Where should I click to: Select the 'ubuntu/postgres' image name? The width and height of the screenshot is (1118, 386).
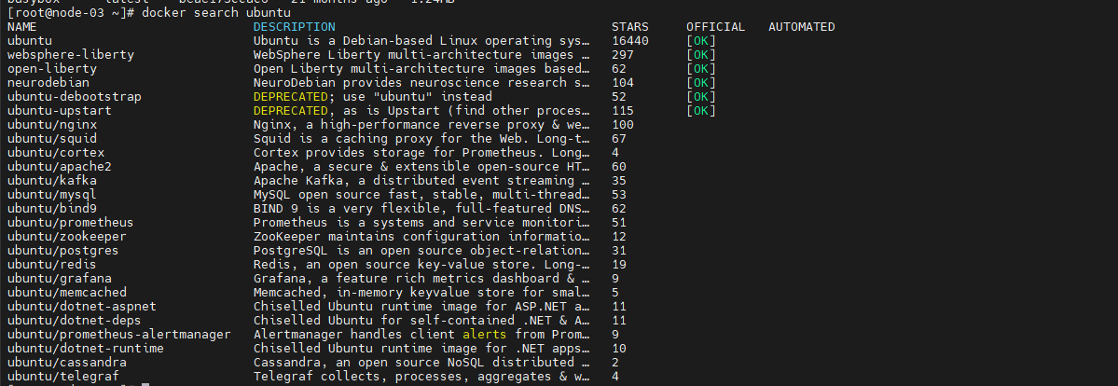coord(62,251)
